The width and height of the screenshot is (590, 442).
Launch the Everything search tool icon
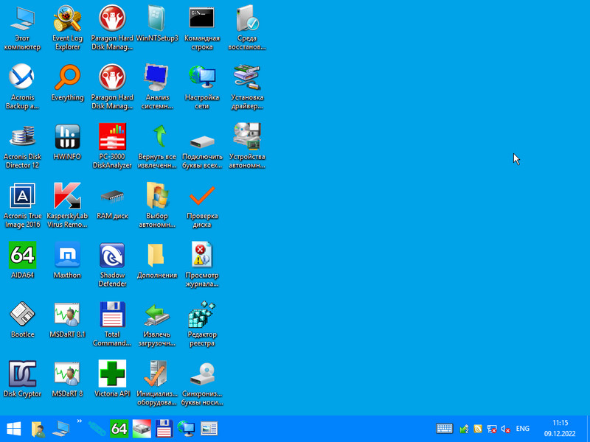[67, 83]
